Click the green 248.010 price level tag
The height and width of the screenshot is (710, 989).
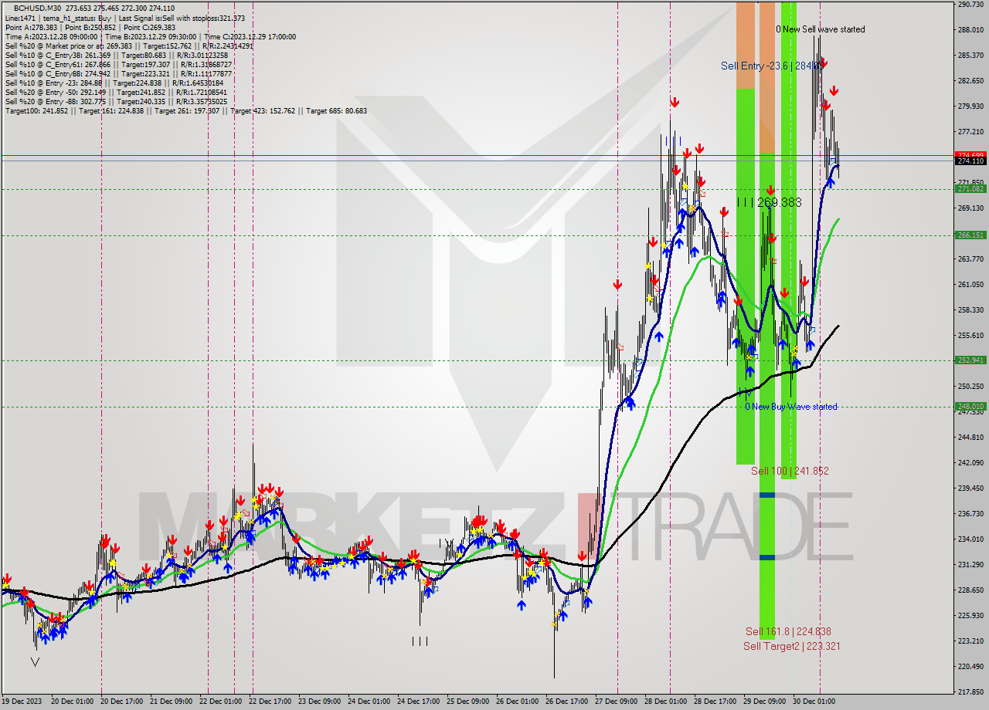pos(970,406)
